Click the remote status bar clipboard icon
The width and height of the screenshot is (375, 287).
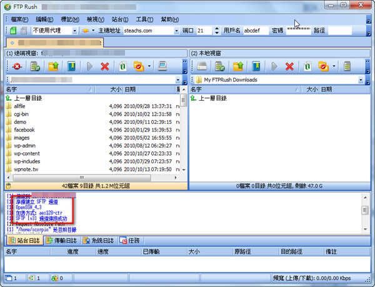point(8,186)
